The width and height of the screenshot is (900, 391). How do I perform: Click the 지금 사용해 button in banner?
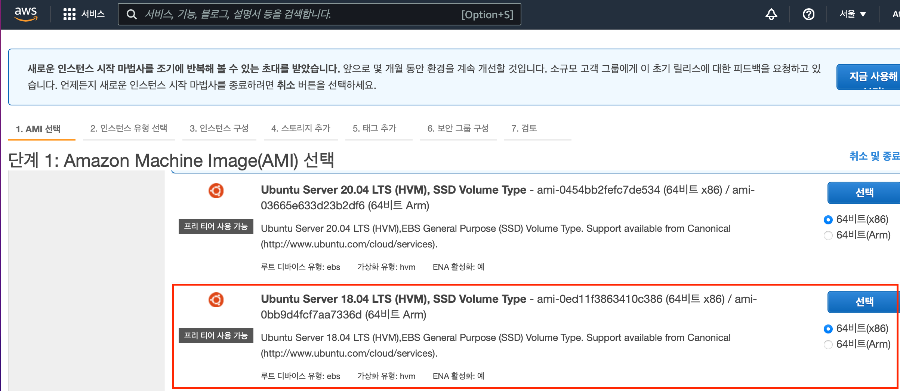869,77
